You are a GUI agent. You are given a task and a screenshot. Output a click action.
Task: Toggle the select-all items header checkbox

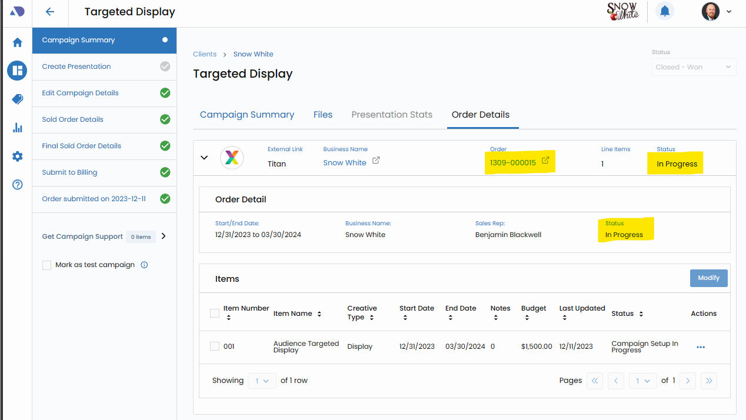215,313
